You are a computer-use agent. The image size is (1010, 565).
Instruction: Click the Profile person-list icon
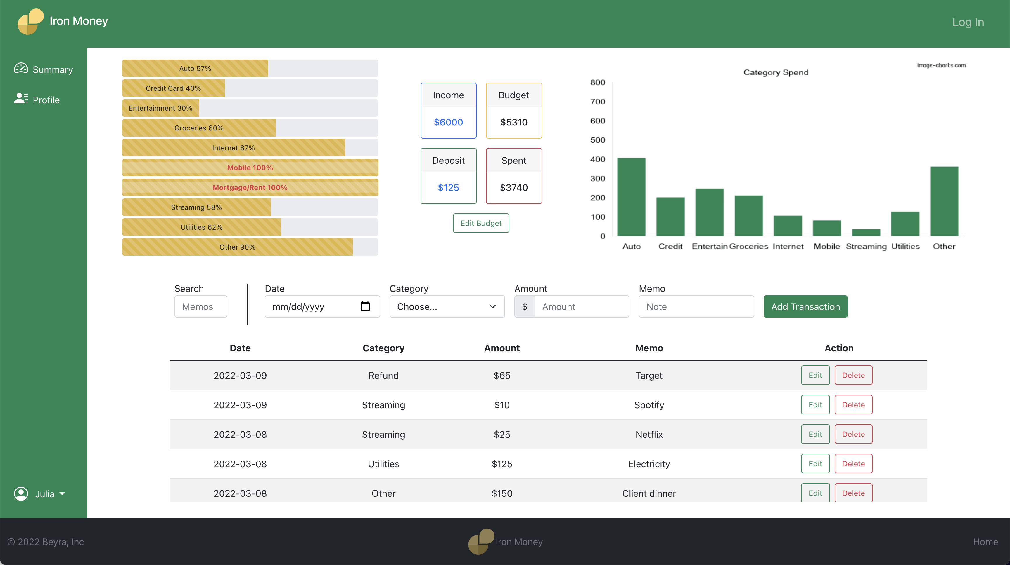pos(21,98)
